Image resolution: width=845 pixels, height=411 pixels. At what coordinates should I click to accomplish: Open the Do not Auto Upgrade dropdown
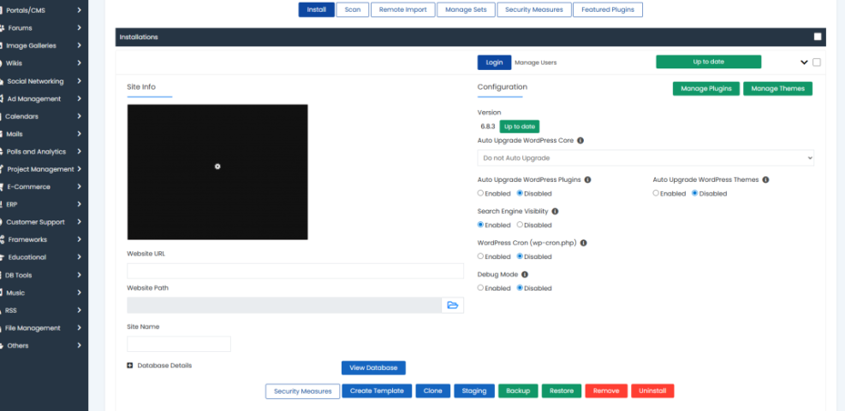point(646,157)
